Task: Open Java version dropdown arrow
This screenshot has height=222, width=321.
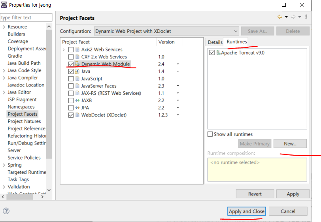Action: [178, 71]
